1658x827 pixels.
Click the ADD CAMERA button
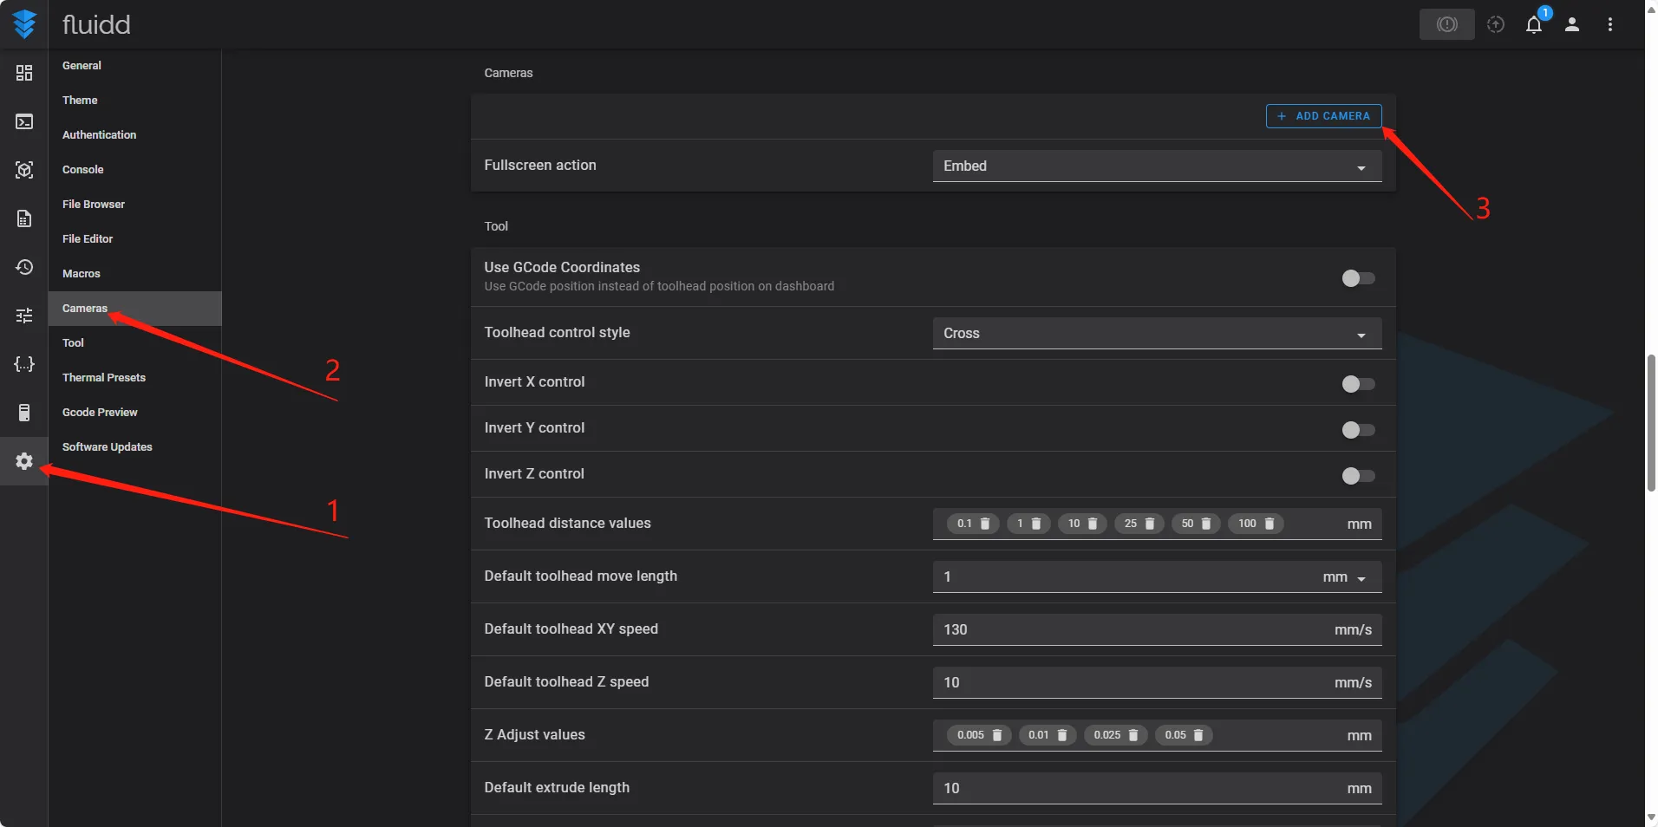click(x=1323, y=116)
